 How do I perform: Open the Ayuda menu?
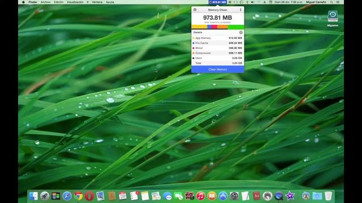110,2
